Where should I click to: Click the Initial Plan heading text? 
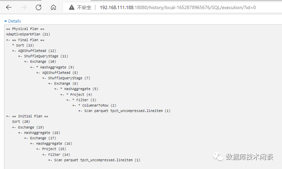pos(33,116)
